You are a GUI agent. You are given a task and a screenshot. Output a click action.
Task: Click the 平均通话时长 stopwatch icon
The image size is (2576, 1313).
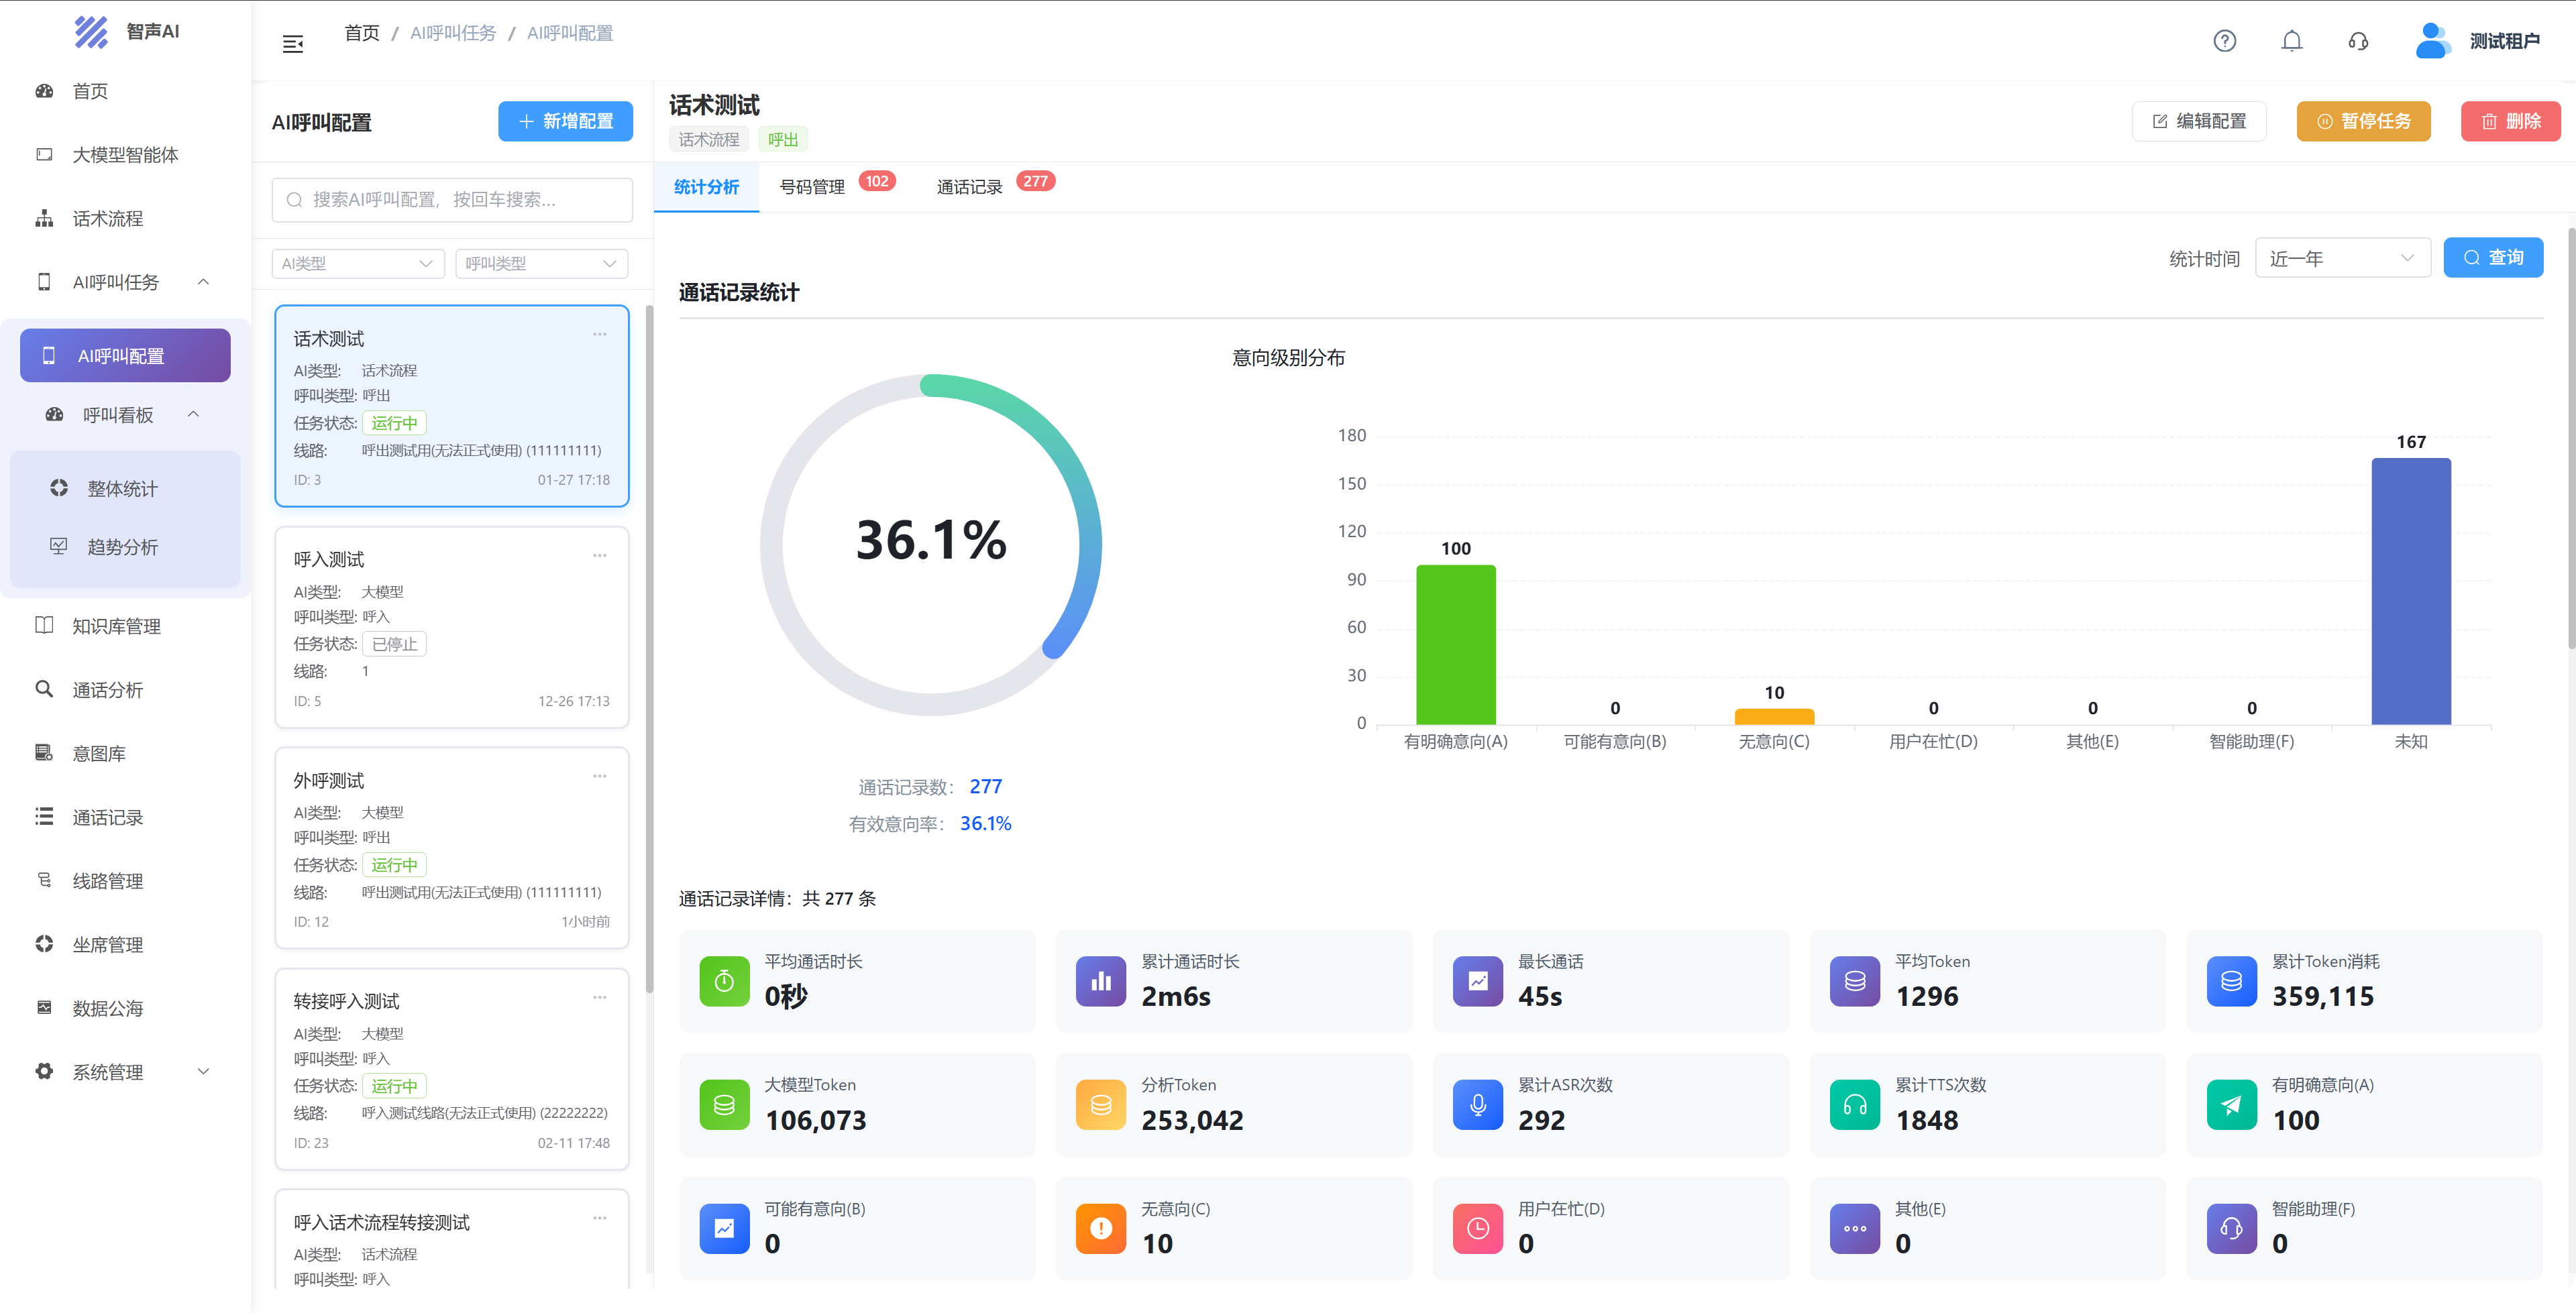pos(724,981)
